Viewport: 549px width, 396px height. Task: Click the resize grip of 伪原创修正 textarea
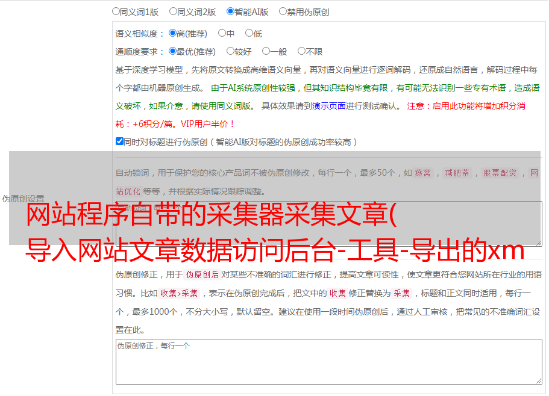[x=539, y=382]
